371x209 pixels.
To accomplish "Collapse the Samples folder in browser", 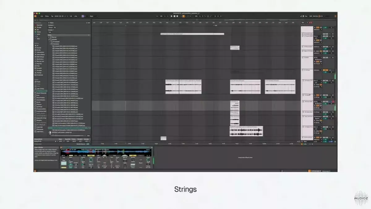I will point(49,39).
